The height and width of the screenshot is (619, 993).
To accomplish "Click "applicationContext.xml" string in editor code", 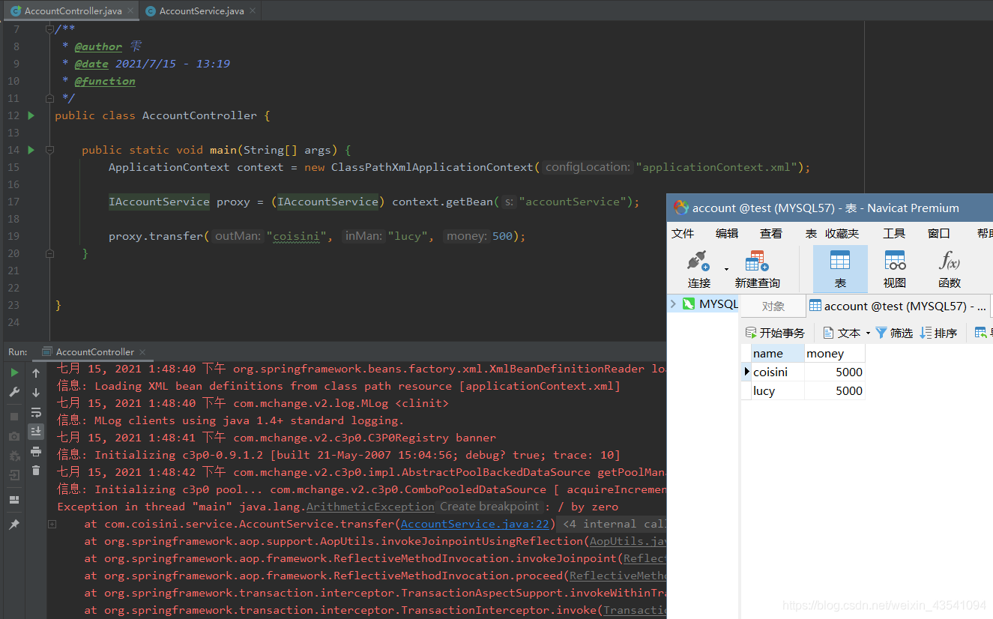I will pyautogui.click(x=717, y=167).
